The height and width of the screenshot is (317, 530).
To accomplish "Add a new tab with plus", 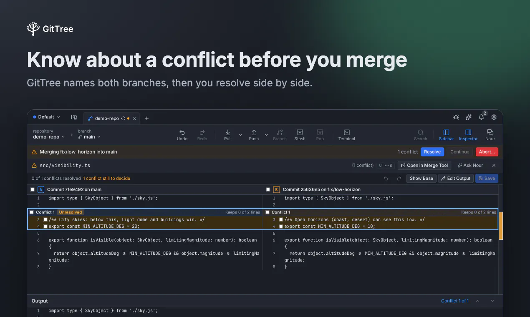I will (x=146, y=118).
